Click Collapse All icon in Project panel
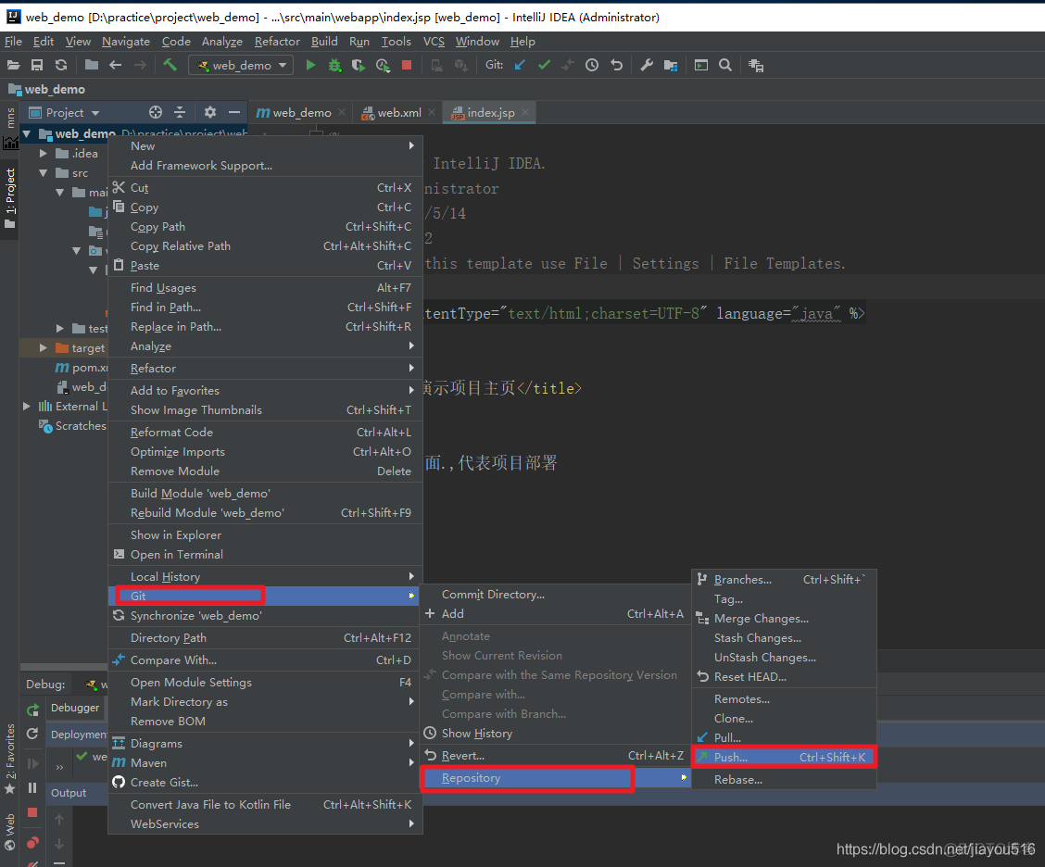Viewport: 1045px width, 867px height. click(x=180, y=112)
